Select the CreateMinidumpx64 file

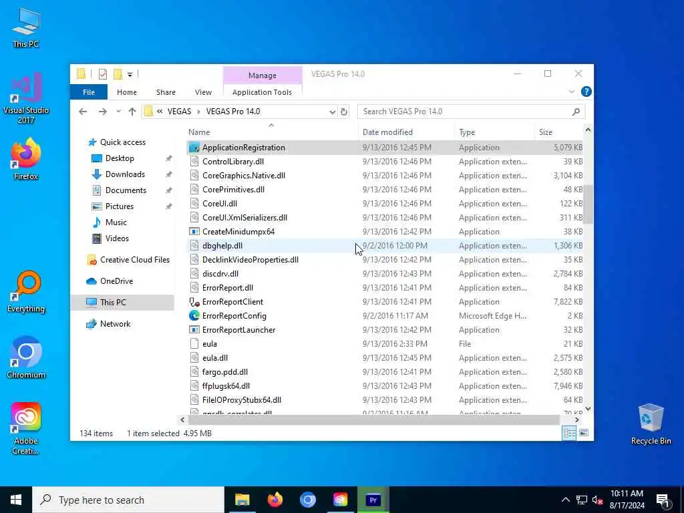(x=384, y=232)
